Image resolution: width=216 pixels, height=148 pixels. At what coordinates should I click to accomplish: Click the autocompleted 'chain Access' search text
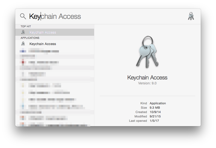[x=61, y=16]
